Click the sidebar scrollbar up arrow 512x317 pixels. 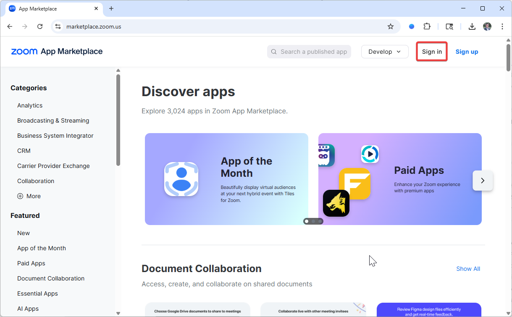(x=118, y=70)
